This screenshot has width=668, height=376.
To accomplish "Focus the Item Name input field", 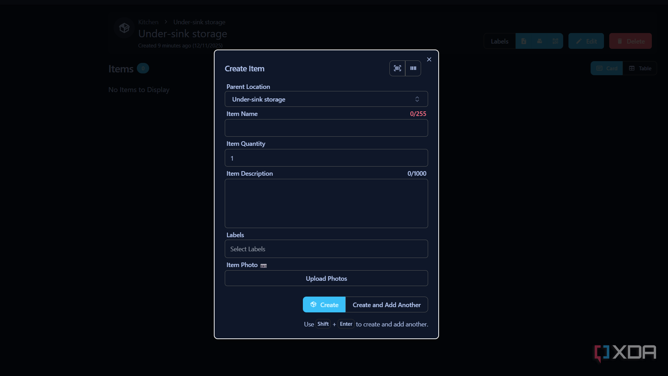I will tap(326, 128).
